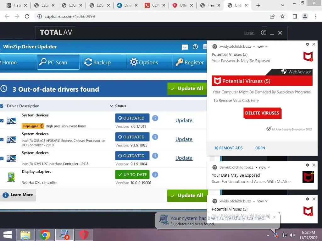Click Update link for ICH9 LPC Controller

184,158
